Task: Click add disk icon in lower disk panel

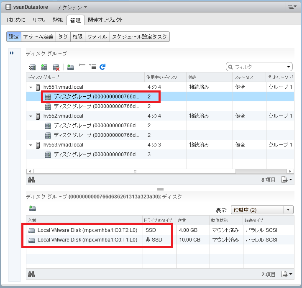Action: pos(32,208)
